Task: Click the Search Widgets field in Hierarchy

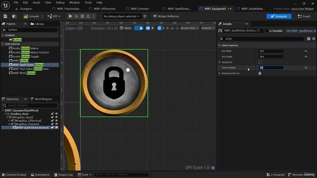Action: (x=32, y=105)
